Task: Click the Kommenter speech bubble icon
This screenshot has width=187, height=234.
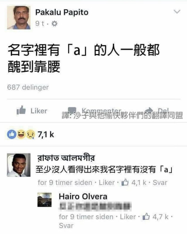Action: point(72,110)
